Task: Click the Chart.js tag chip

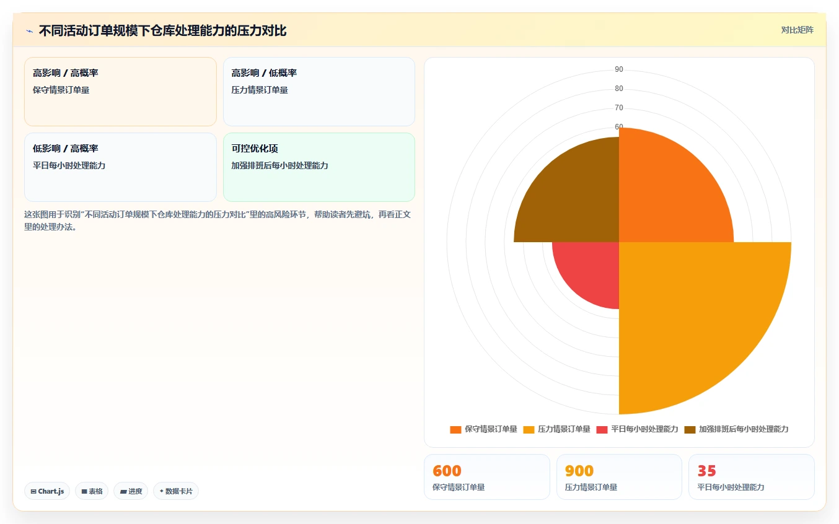Action: [x=48, y=491]
